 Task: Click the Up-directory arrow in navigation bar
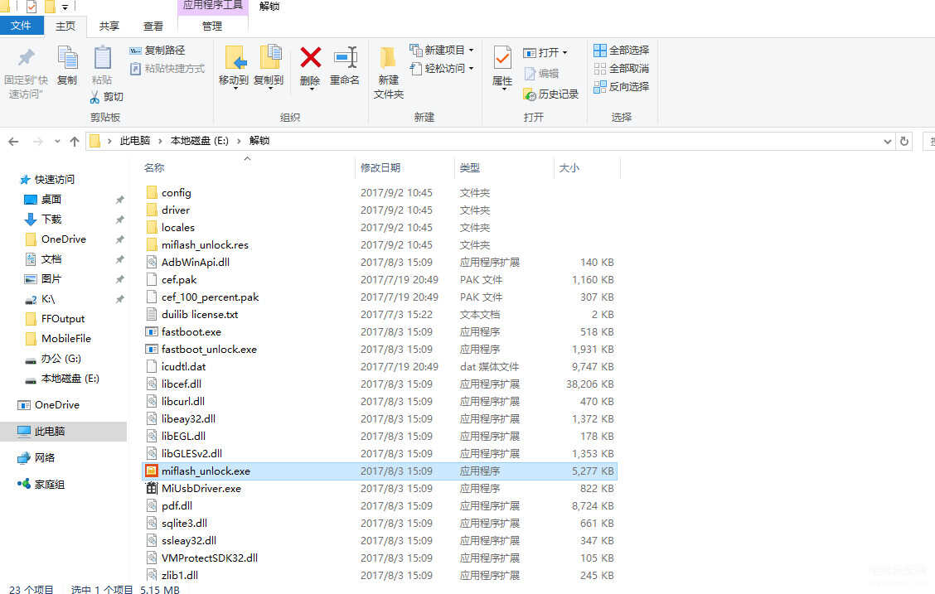pos(75,142)
